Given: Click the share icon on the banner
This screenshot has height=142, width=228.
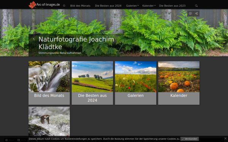Looking at the screenshot, I should point(196,14).
